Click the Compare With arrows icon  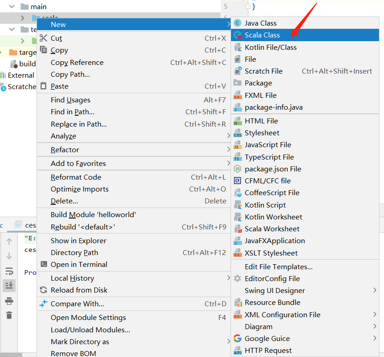[43, 304]
